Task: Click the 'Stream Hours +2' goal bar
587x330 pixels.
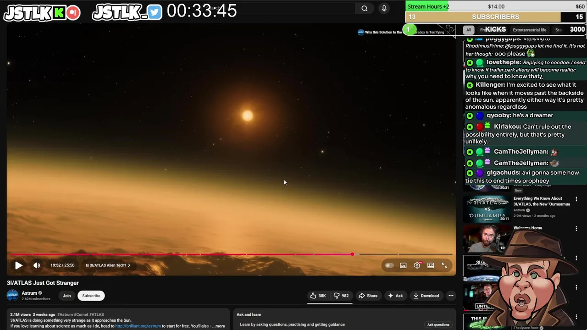Action: 496,6
